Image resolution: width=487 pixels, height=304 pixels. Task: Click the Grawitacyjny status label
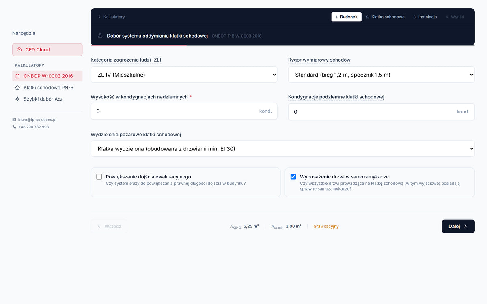coord(326,226)
